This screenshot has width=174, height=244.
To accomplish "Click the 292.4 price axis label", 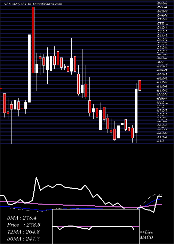I will coord(162,70).
